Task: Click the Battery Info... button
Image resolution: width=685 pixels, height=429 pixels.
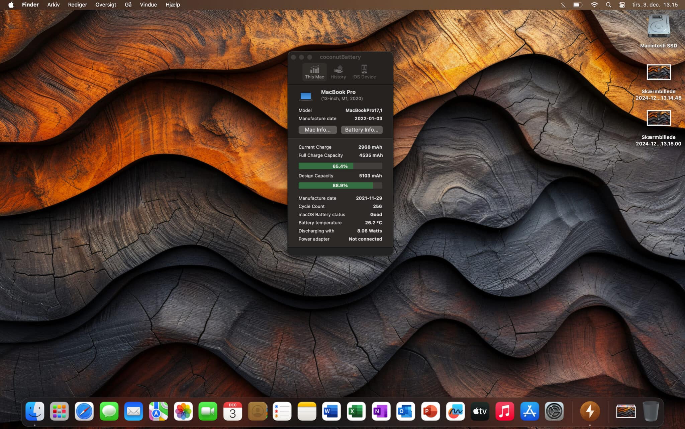Action: click(x=361, y=130)
